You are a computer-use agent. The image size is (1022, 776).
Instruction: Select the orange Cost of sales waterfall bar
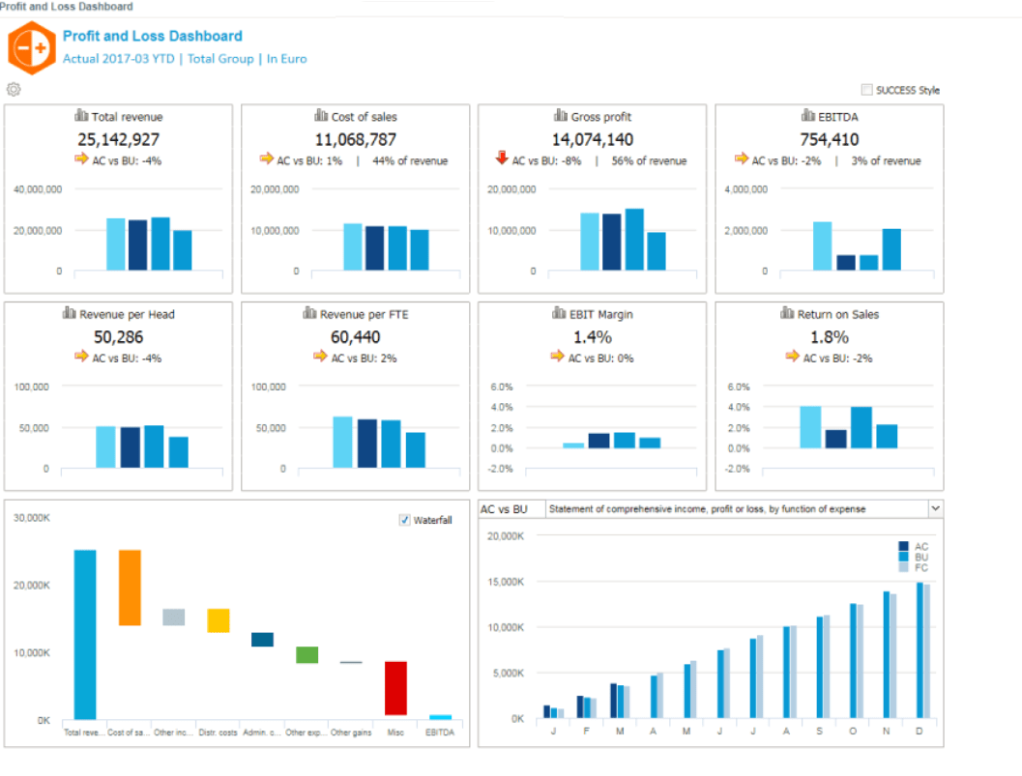(130, 588)
